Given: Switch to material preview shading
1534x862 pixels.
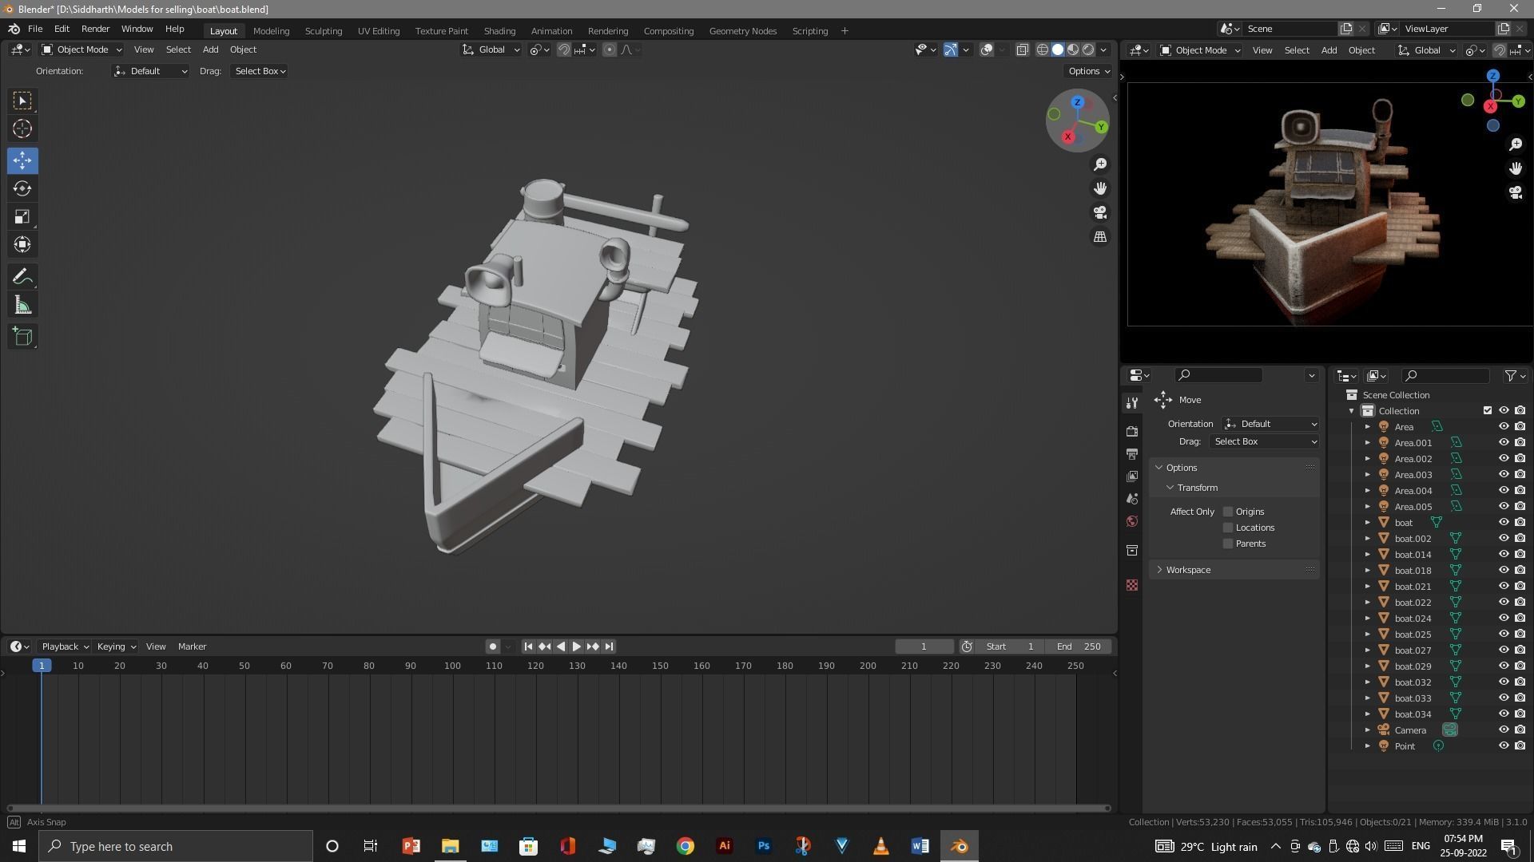Looking at the screenshot, I should [x=1073, y=49].
